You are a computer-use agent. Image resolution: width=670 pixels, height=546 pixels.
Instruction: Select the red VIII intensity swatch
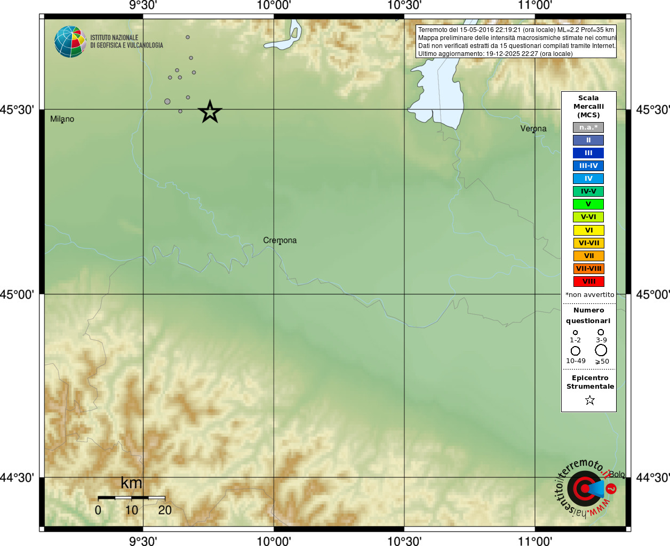coord(588,282)
